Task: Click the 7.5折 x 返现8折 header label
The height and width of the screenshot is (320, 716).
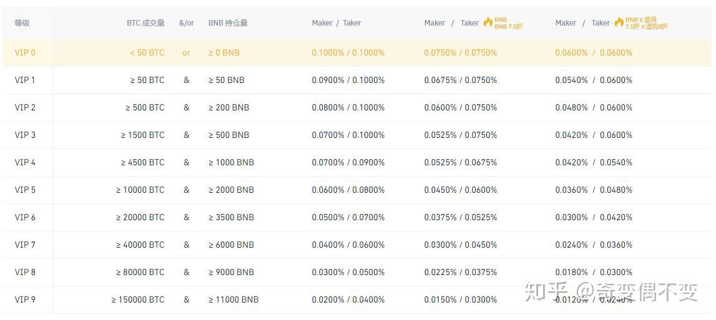Action: point(647,26)
